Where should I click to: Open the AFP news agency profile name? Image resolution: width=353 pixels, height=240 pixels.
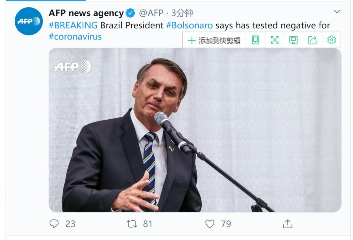(x=86, y=13)
